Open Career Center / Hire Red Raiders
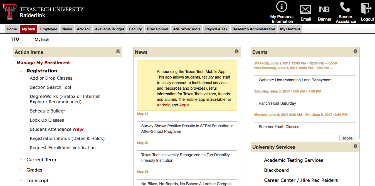The image size is (375, 186). pos(301,180)
